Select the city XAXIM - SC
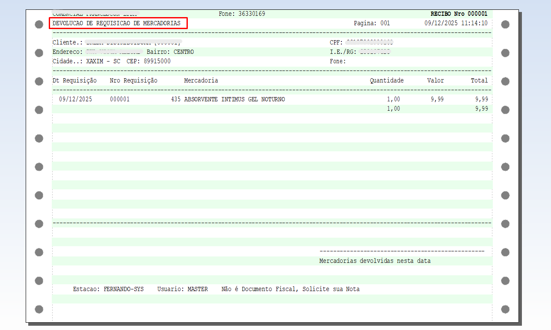The width and height of the screenshot is (551, 330). point(103,61)
